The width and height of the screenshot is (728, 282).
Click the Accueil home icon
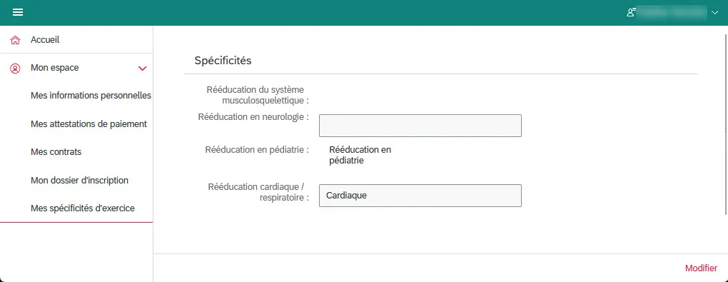point(15,41)
